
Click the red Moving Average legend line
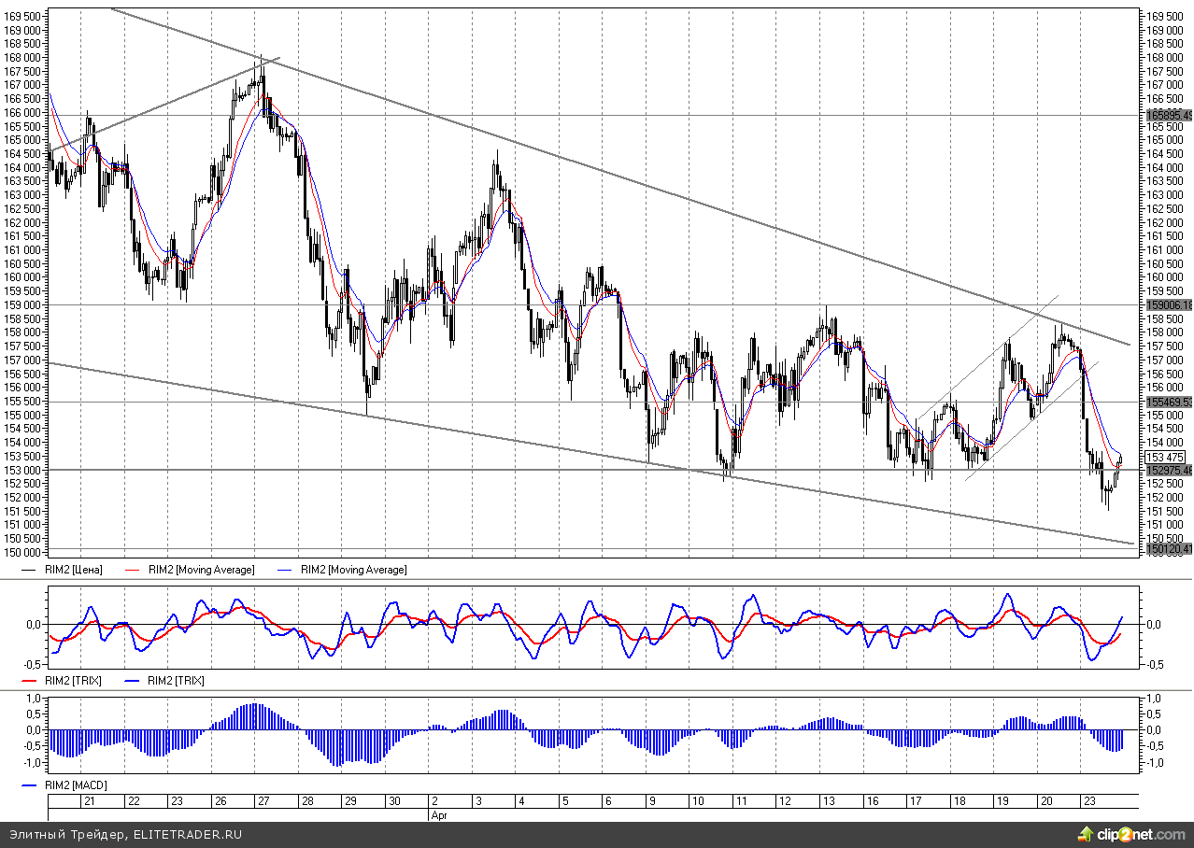[x=133, y=570]
